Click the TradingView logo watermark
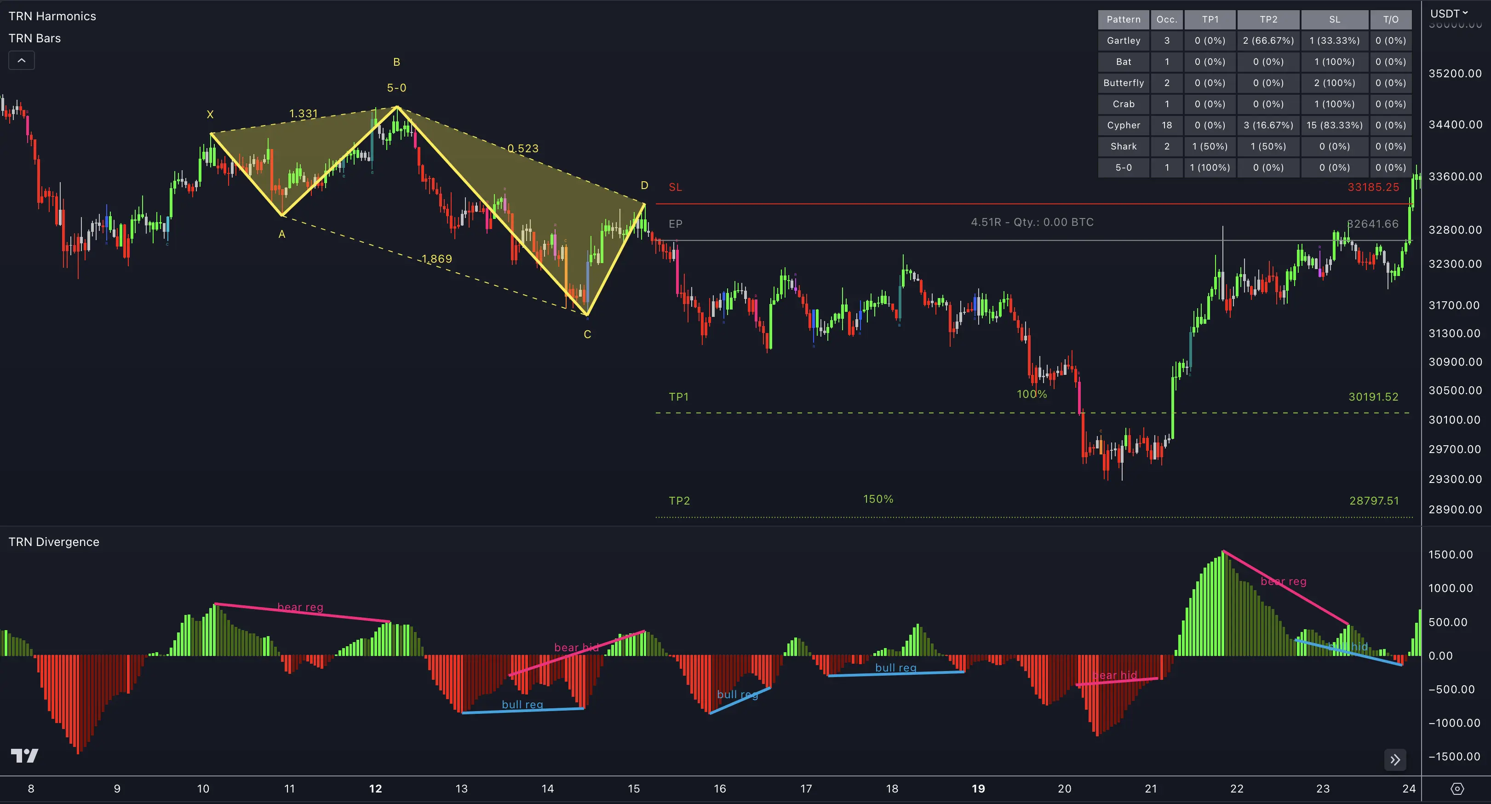 coord(24,756)
